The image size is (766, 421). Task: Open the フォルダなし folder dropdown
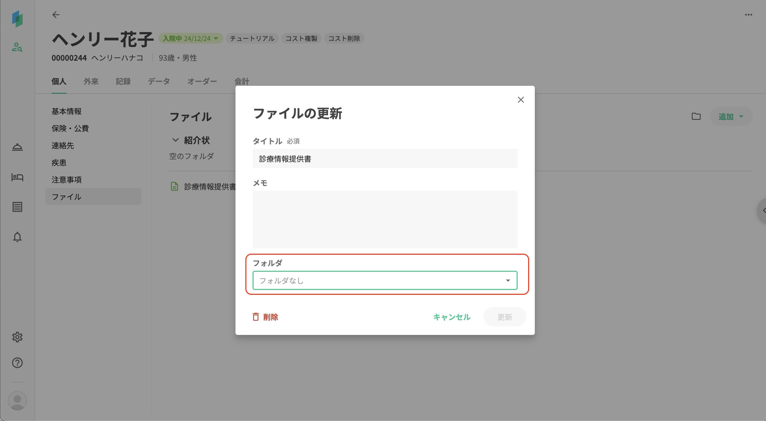tap(385, 280)
